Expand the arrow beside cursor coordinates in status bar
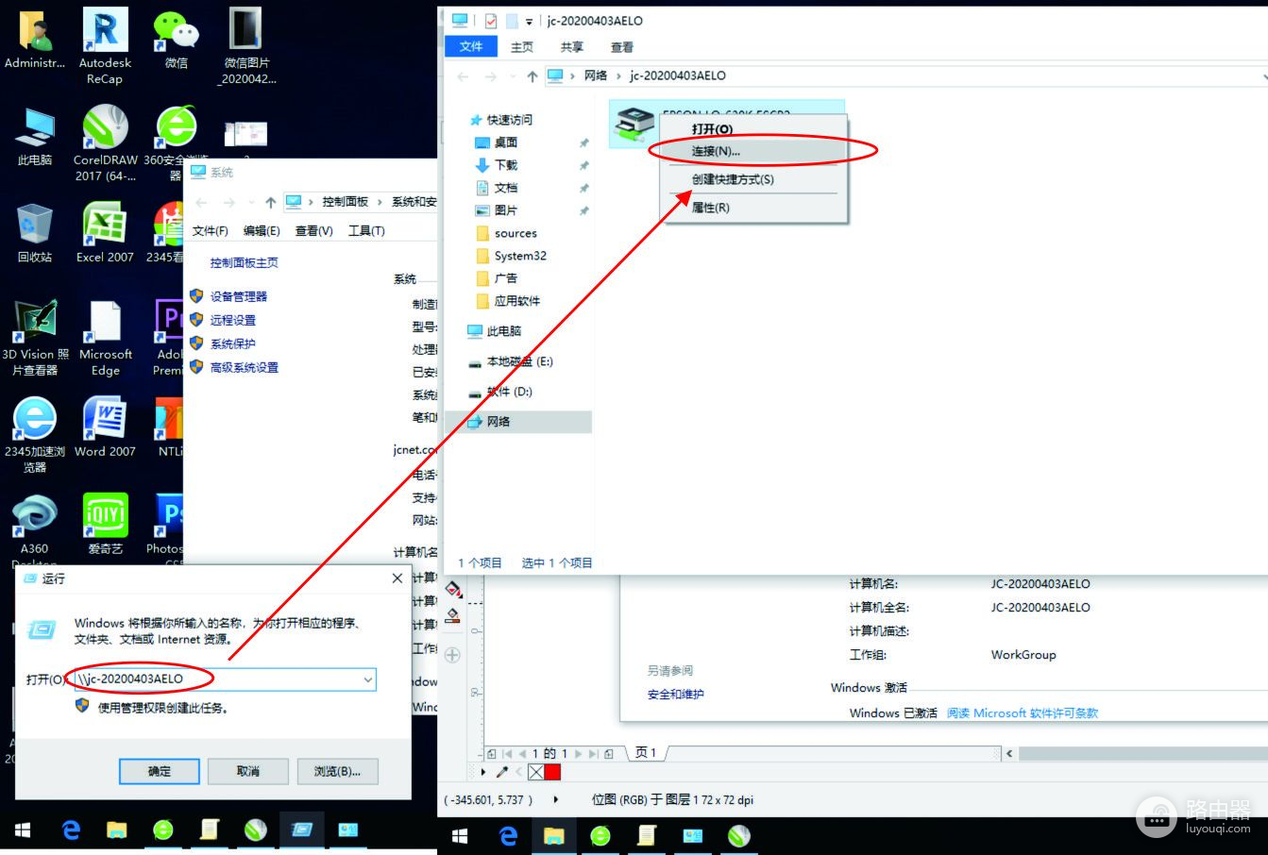The width and height of the screenshot is (1268, 855). tap(555, 800)
